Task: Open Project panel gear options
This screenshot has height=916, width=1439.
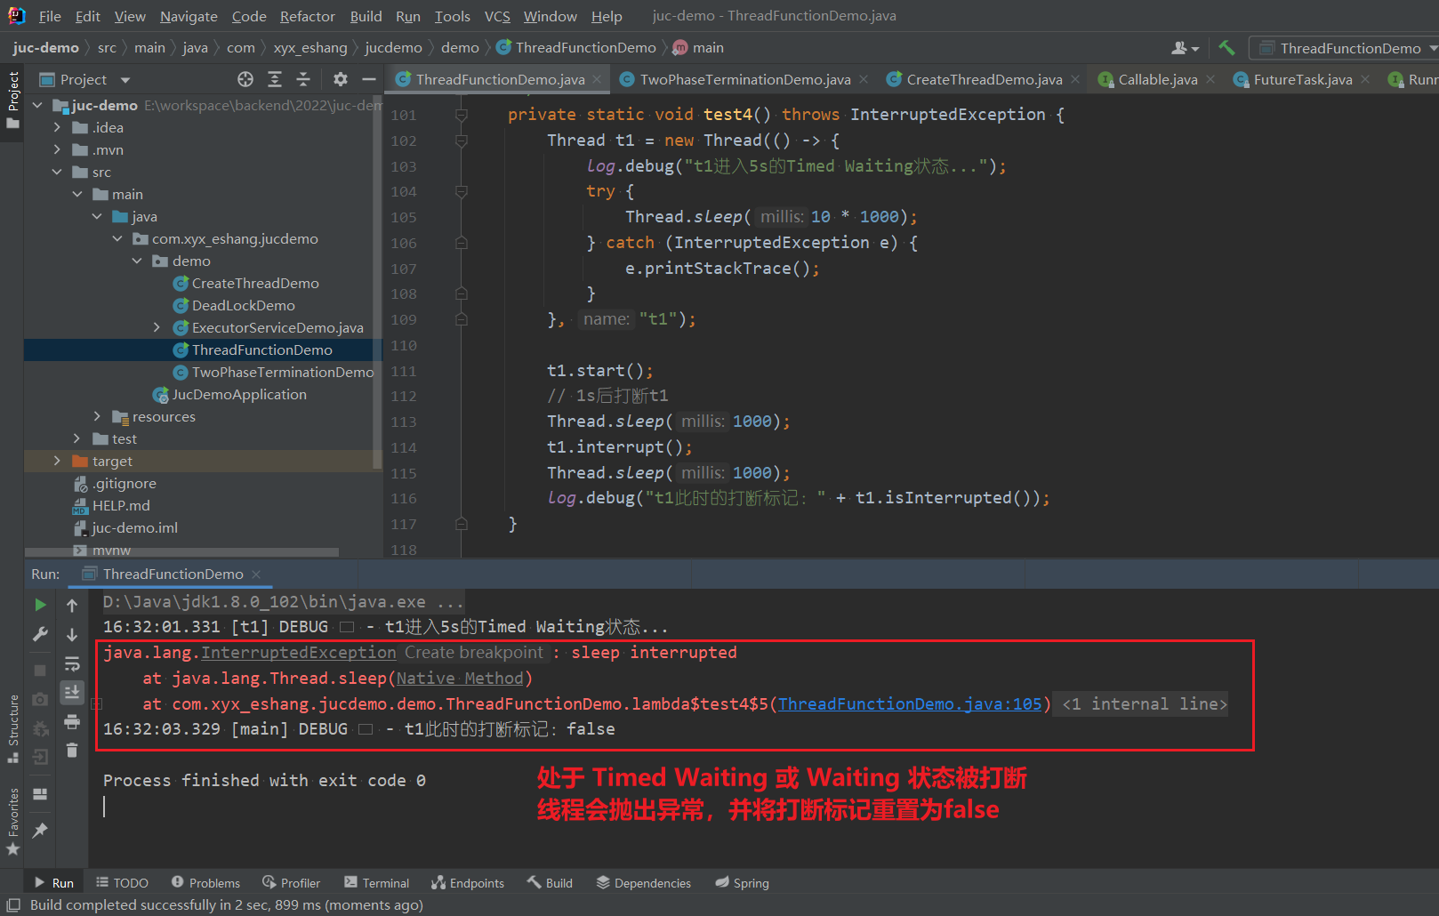Action: click(x=341, y=79)
